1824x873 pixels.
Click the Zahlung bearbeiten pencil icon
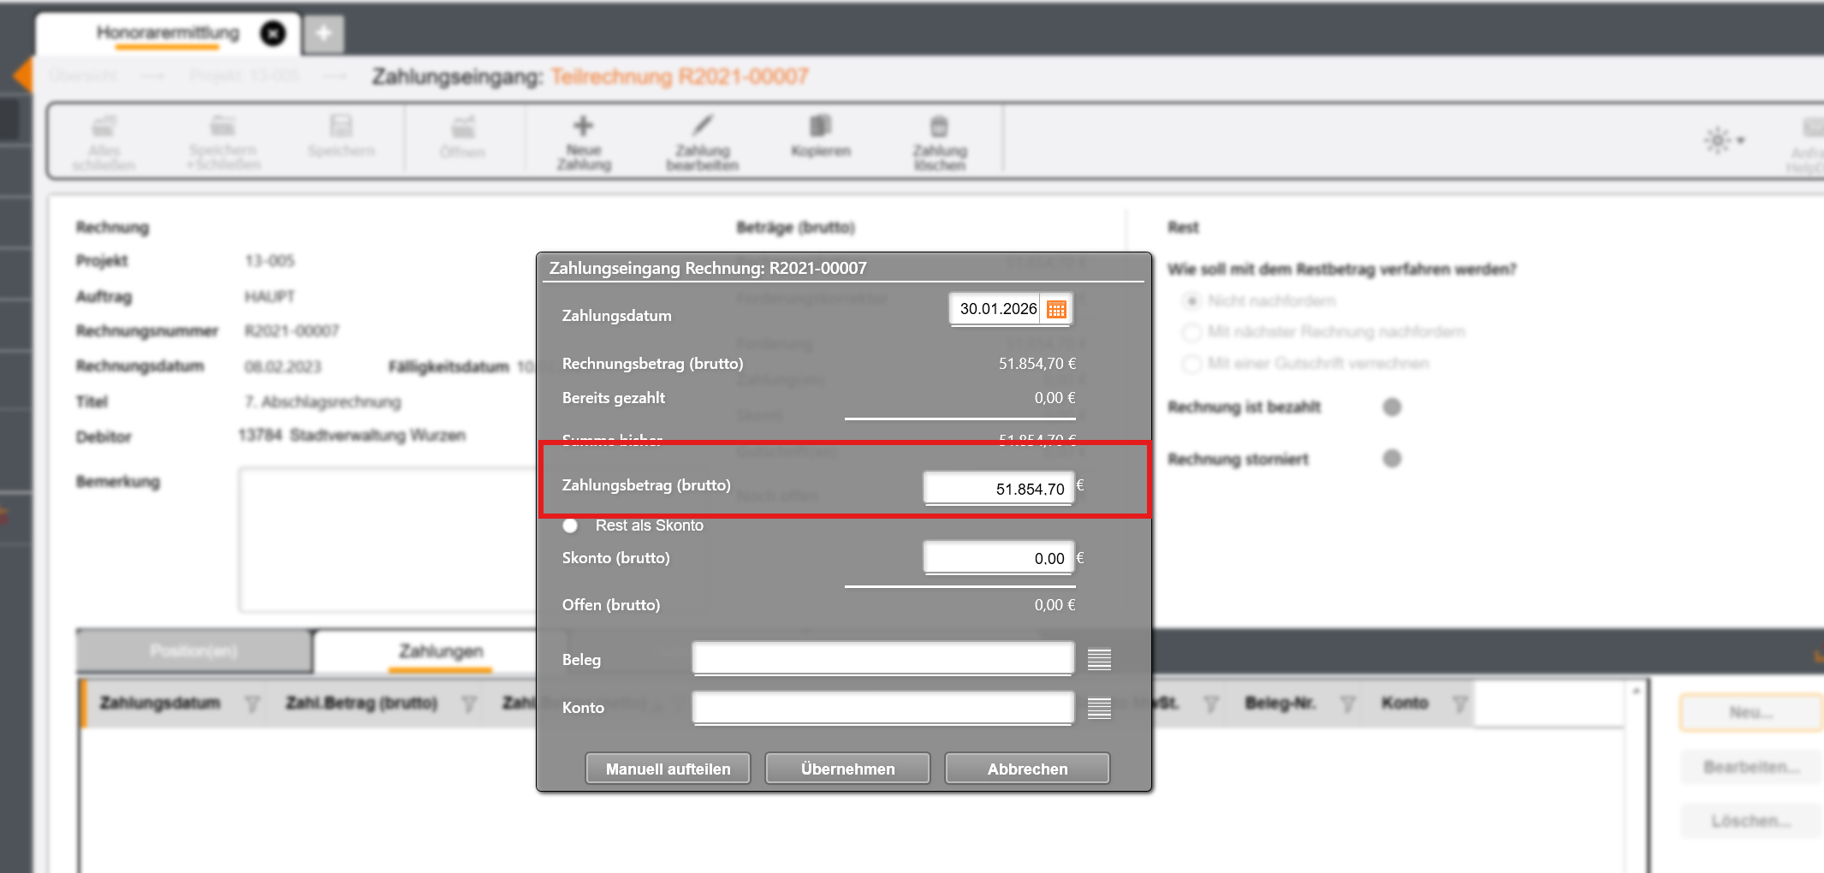pos(703,127)
